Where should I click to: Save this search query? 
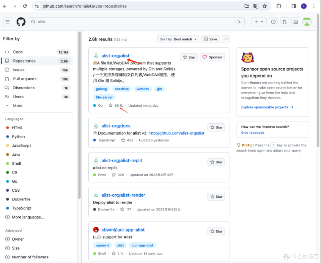(210, 39)
